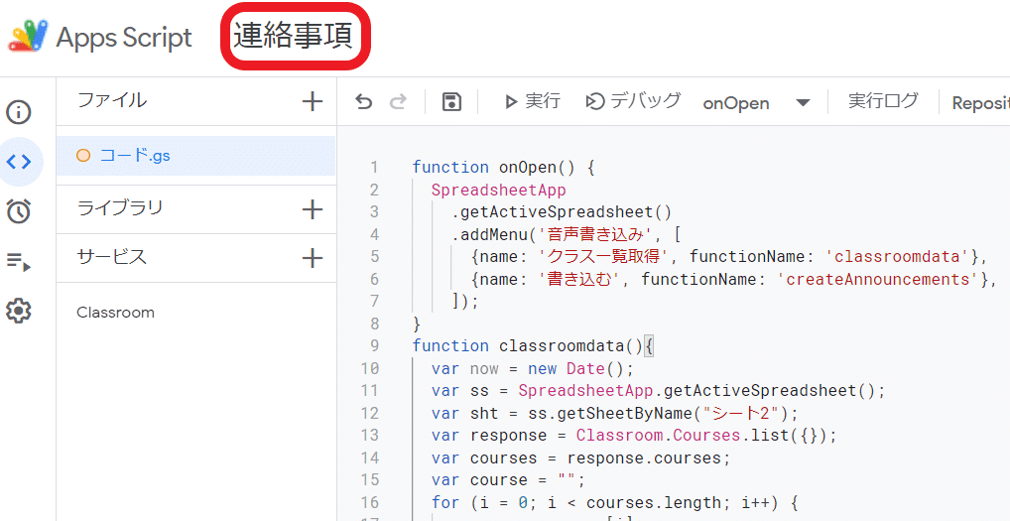The height and width of the screenshot is (521, 1010).
Task: Click 'createAnnouncements' string on line 6
Action: pos(878,279)
